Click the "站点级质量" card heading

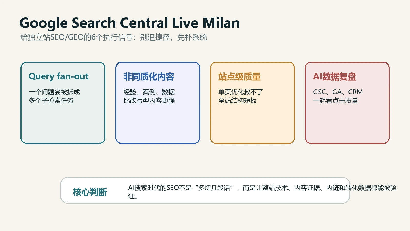[240, 76]
